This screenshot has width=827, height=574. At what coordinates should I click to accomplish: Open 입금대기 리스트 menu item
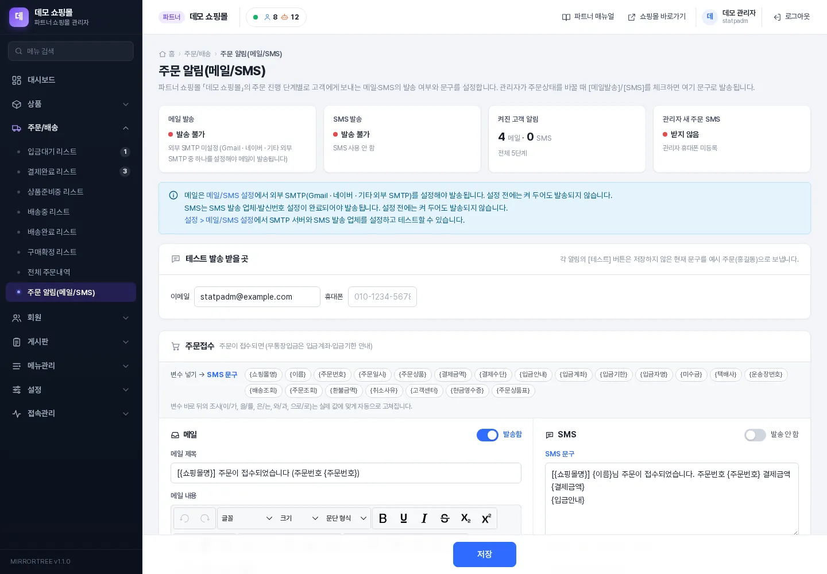click(x=71, y=152)
